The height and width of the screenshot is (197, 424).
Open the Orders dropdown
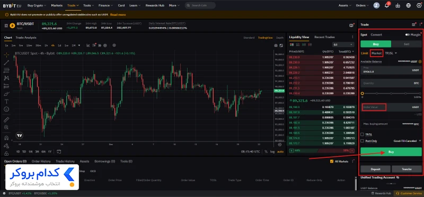(362, 5)
